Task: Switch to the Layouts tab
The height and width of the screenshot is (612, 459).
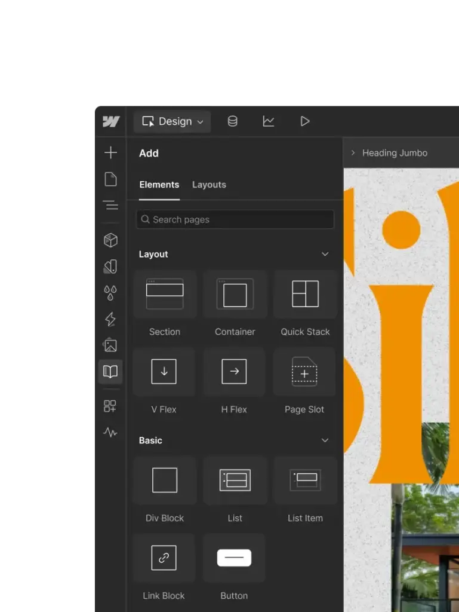Action: coord(209,185)
